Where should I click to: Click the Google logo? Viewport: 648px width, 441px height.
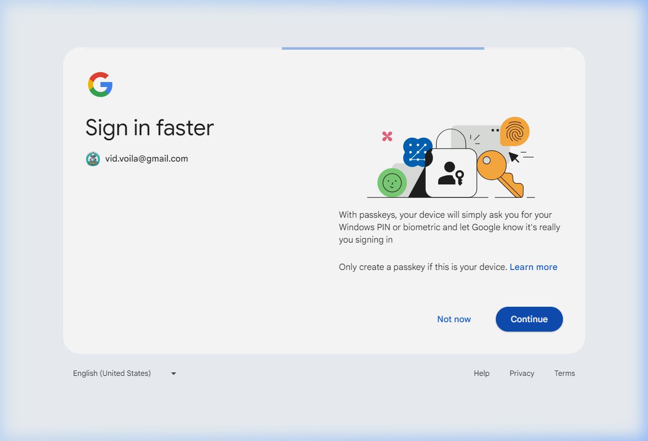click(100, 85)
